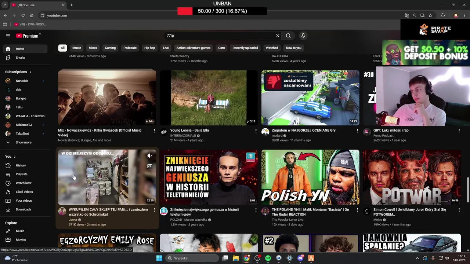Viewport: 470px width, 264px height.
Task: Select the Mixes filter chip
Action: 93,48
